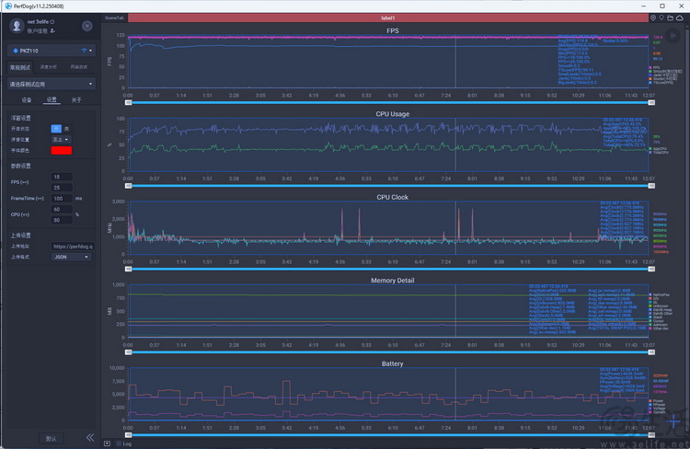Click the TotalCPU legend marker
The width and height of the screenshot is (690, 449).
coord(650,153)
